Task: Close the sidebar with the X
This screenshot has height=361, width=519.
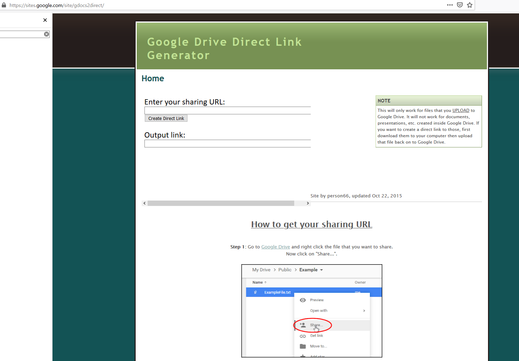Action: [x=45, y=20]
